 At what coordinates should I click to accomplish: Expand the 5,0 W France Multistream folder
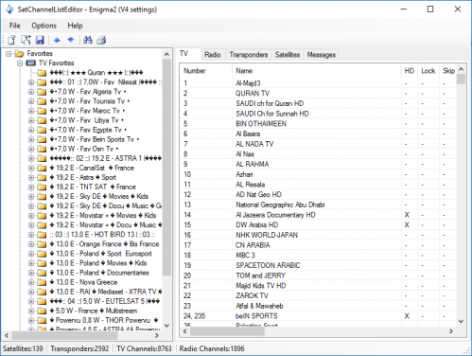pyautogui.click(x=31, y=311)
